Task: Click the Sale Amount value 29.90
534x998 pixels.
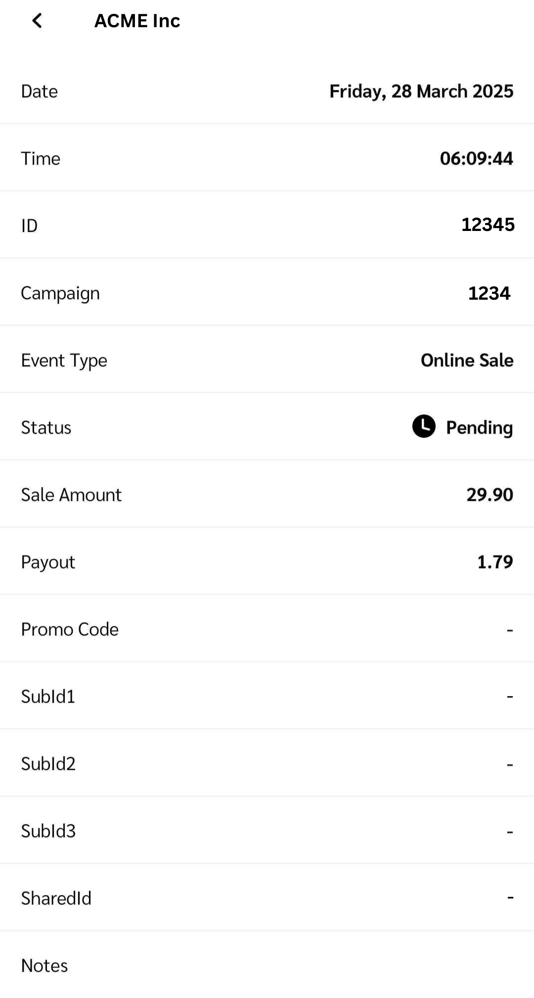Action: (x=489, y=495)
